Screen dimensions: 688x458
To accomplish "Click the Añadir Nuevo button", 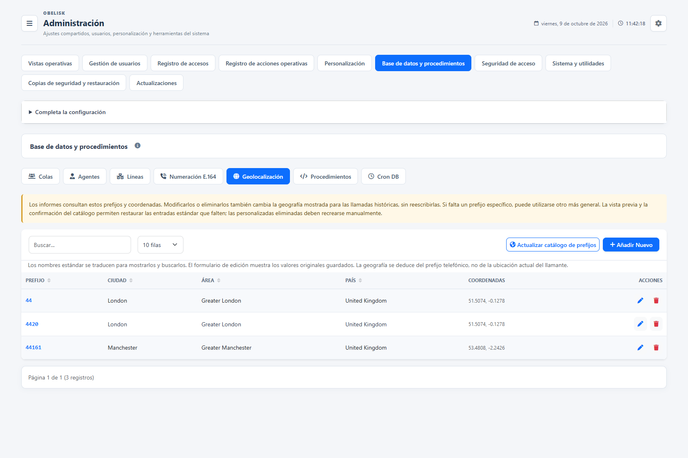I will (631, 245).
